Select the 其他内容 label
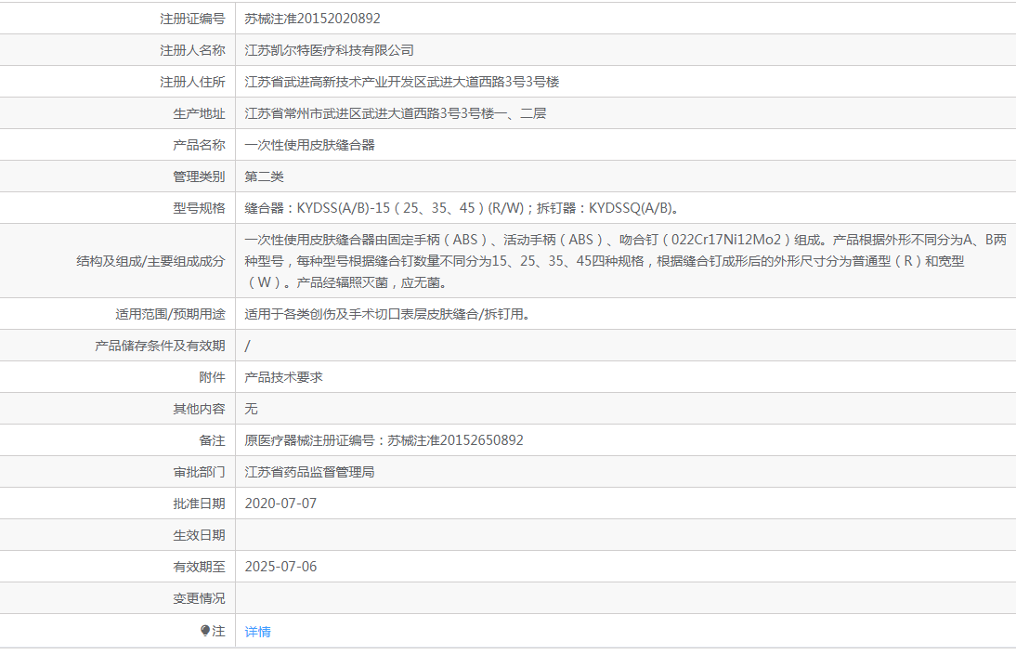The image size is (1016, 654). click(x=199, y=409)
